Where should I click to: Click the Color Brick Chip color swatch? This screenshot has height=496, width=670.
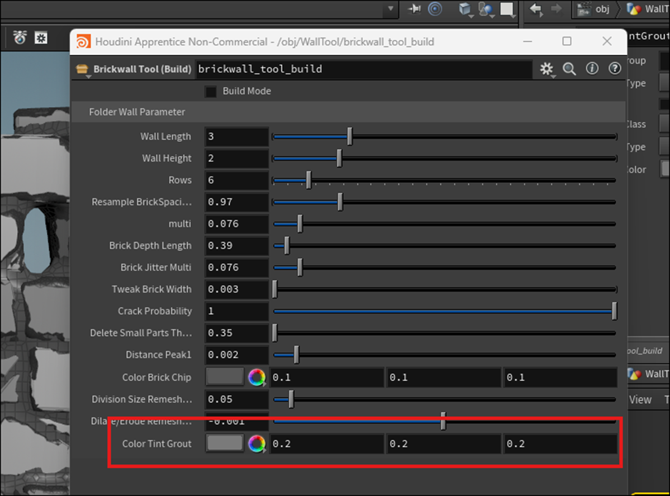coord(225,377)
